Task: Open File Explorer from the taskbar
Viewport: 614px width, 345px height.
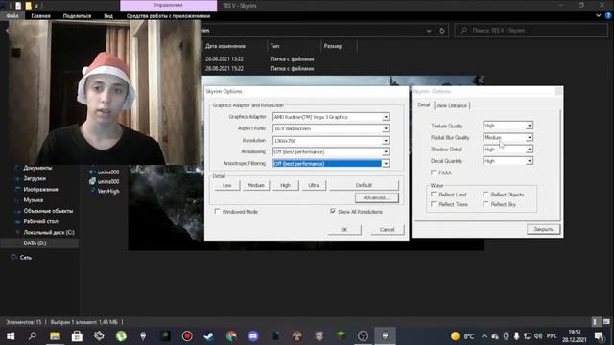Action: tap(55, 336)
